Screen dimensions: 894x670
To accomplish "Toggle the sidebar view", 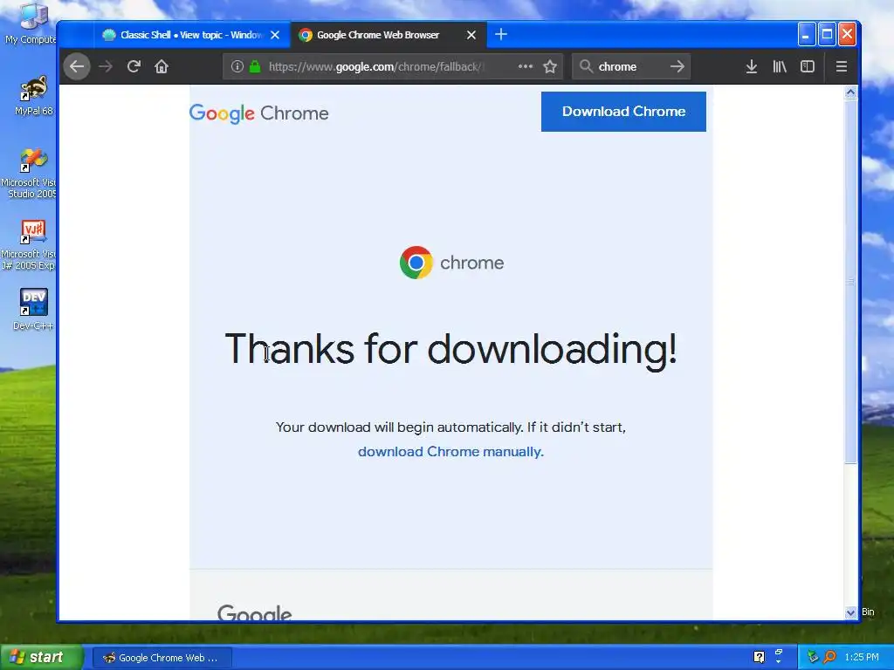I will (x=808, y=66).
